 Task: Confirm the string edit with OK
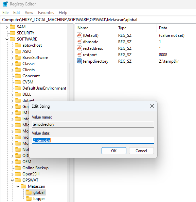coord(114,151)
